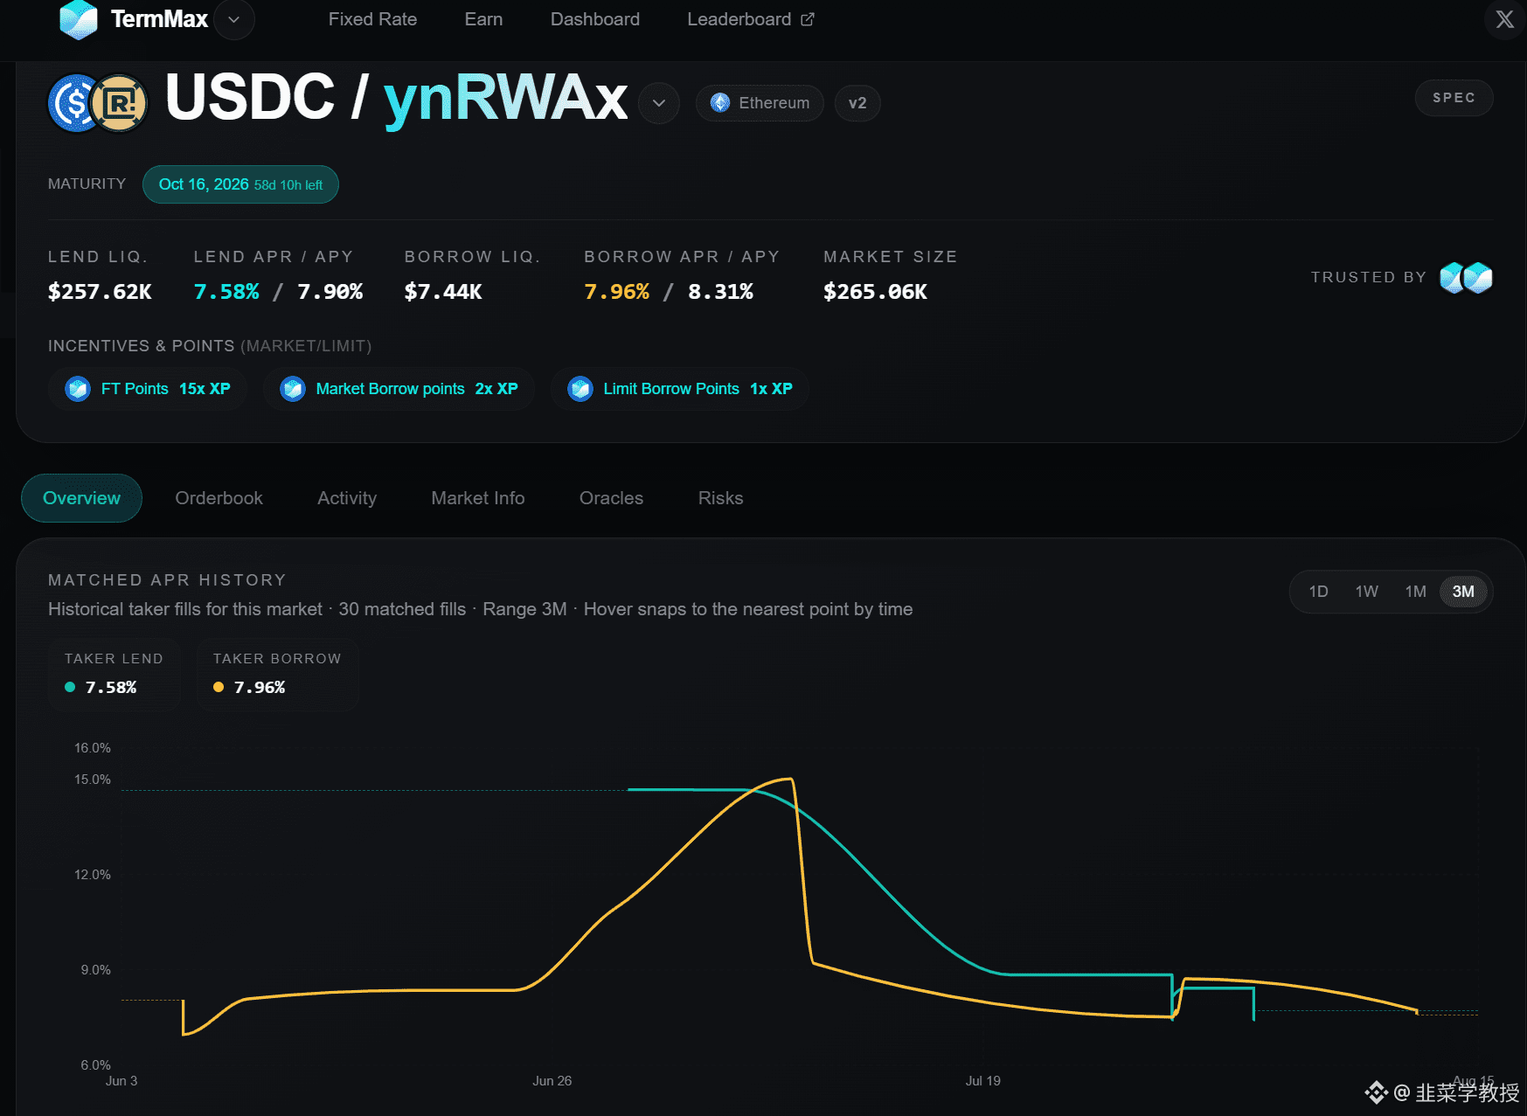Set chart range to 1M
Viewport: 1527px width, 1116px height.
point(1415,592)
